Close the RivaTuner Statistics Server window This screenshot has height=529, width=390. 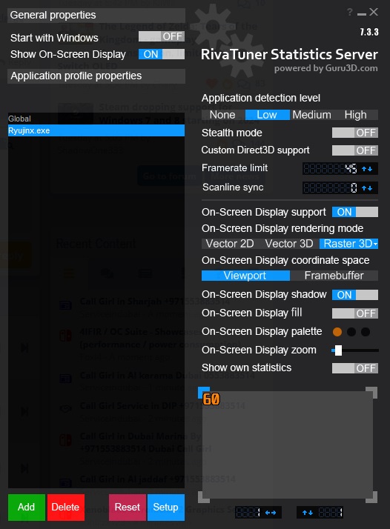click(374, 12)
